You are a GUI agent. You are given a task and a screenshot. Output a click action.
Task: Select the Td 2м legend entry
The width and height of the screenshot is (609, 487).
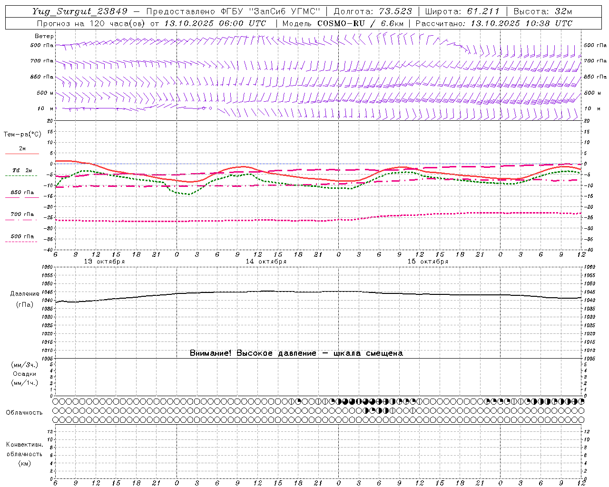[22, 170]
